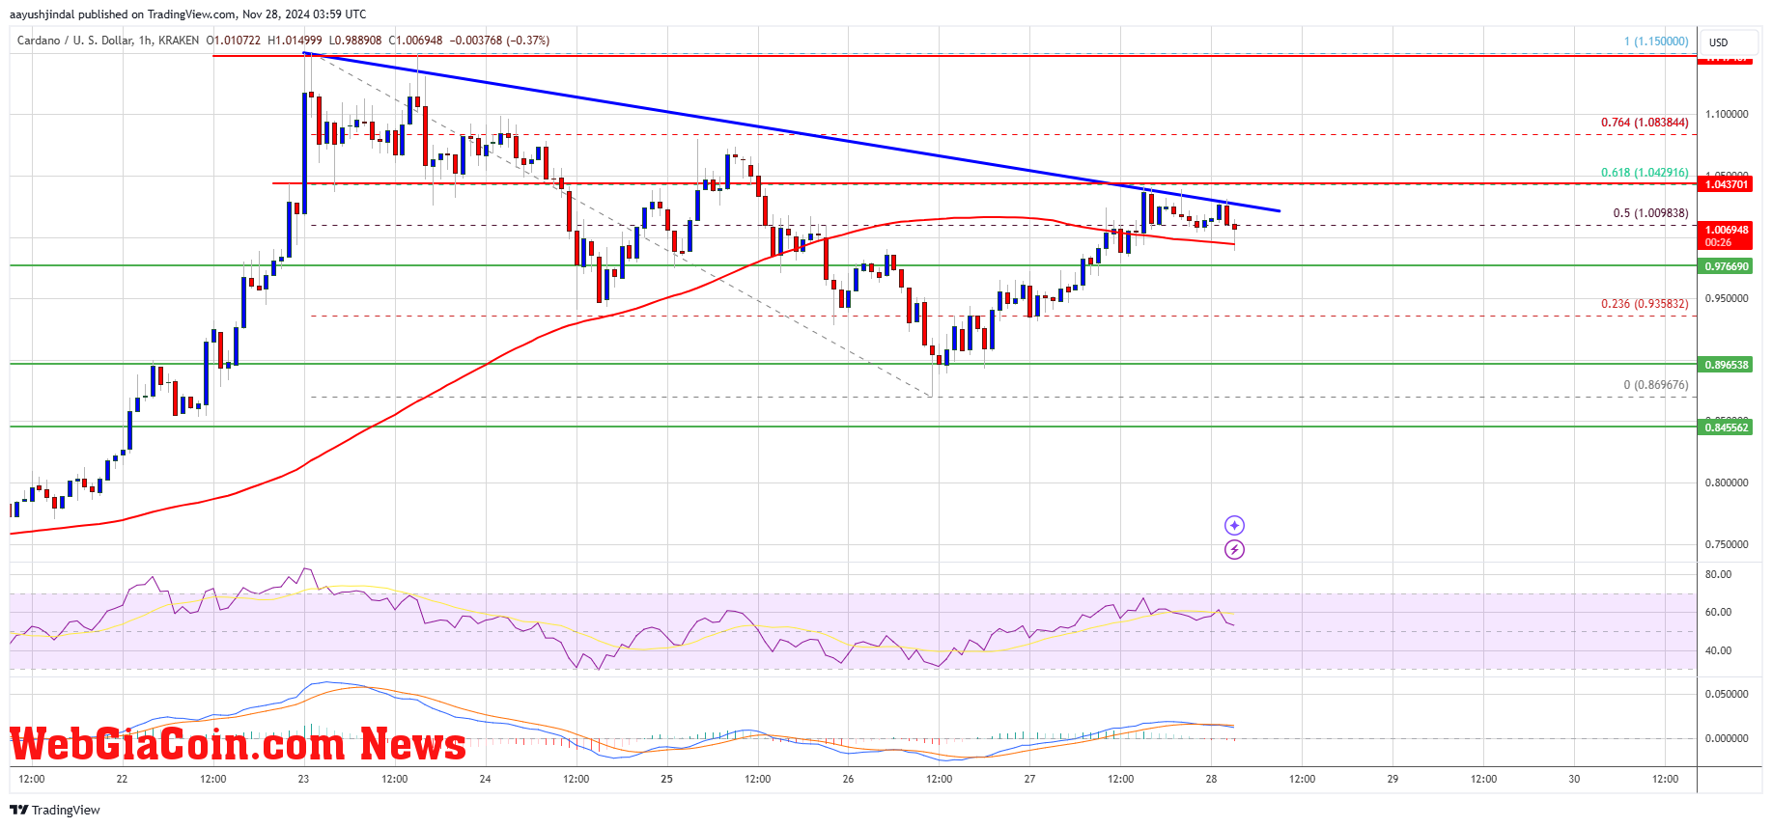This screenshot has width=1772, height=827.
Task: Click the bold date 25 on time axis
Action: (666, 779)
